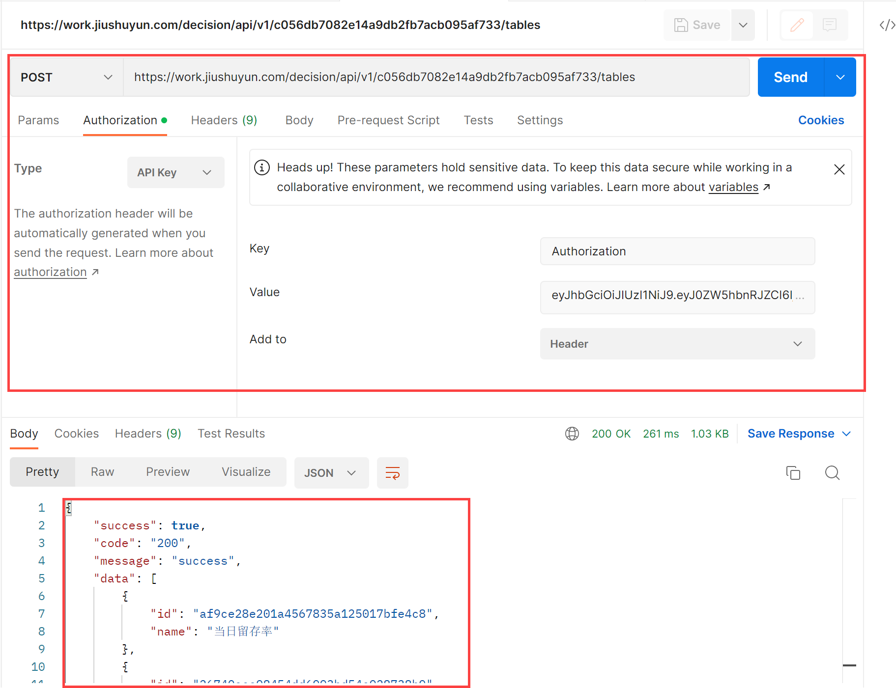Image resolution: width=896 pixels, height=688 pixels.
Task: Dismiss the Heads up sensitive data notice
Action: [x=839, y=170]
